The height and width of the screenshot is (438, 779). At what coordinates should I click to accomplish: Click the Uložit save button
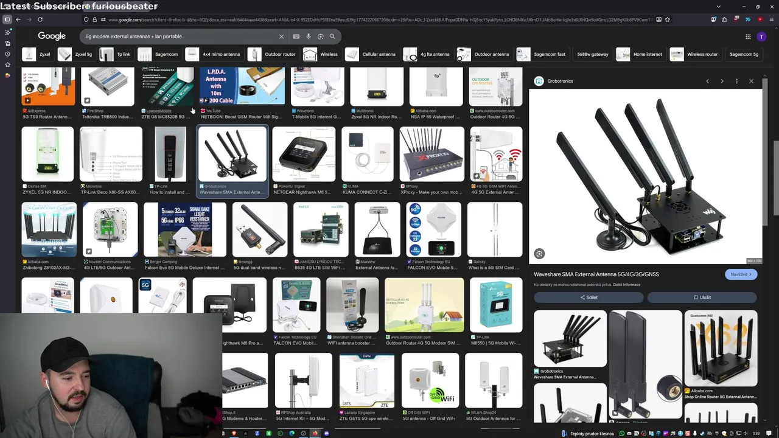702,297
